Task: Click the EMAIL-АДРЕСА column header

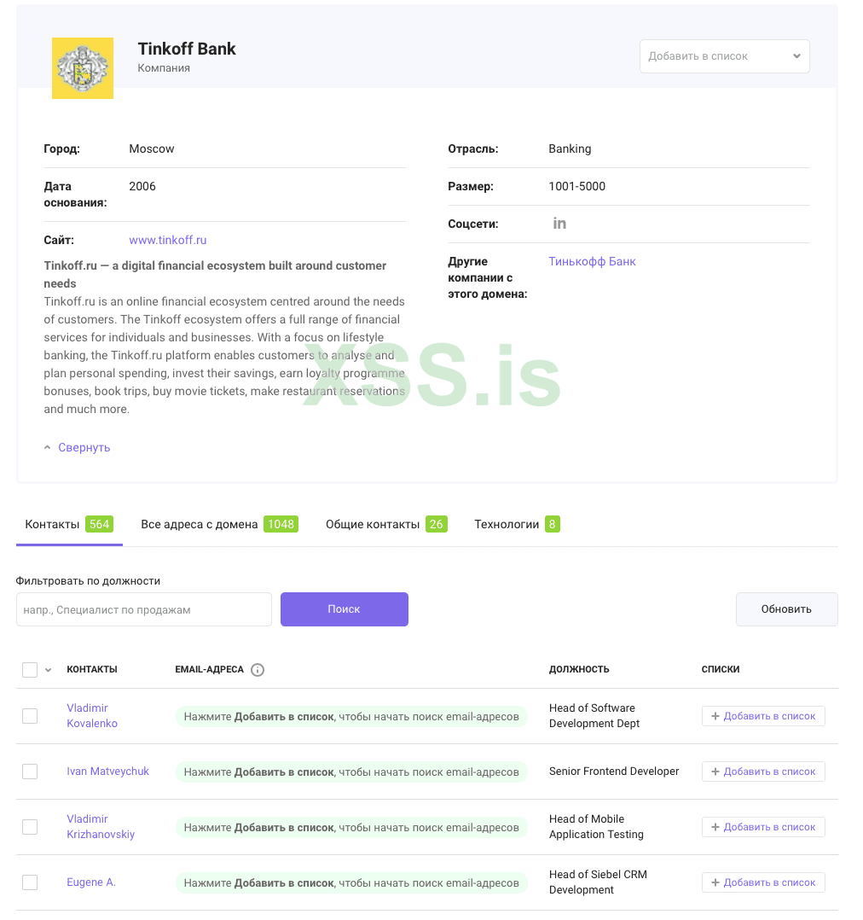Action: (209, 669)
